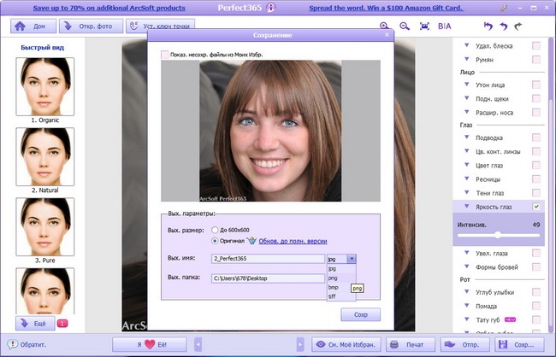
Task: Edit the file name field 2_Perfect365
Action: [x=268, y=259]
